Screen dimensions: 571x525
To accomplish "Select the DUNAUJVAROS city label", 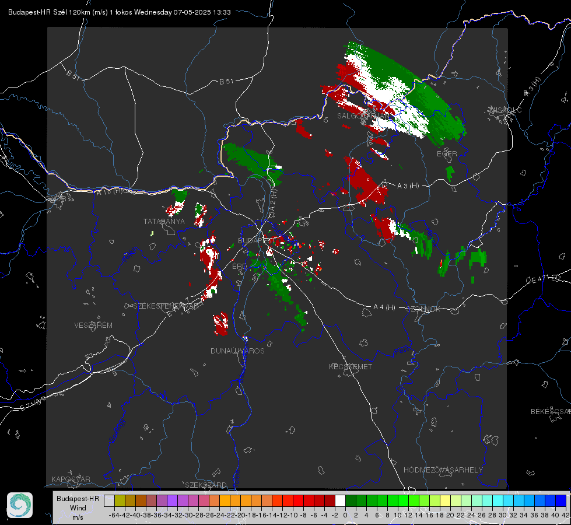I will [237, 351].
